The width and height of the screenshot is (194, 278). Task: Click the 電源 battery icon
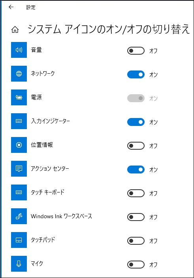coord(19,97)
